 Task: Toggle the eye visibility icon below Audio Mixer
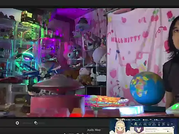[x=78, y=134]
